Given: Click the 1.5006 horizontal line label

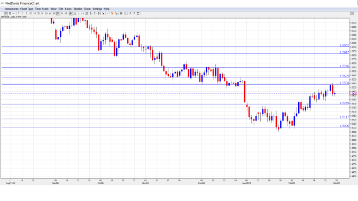Looking at the screenshot, I should [344, 126].
